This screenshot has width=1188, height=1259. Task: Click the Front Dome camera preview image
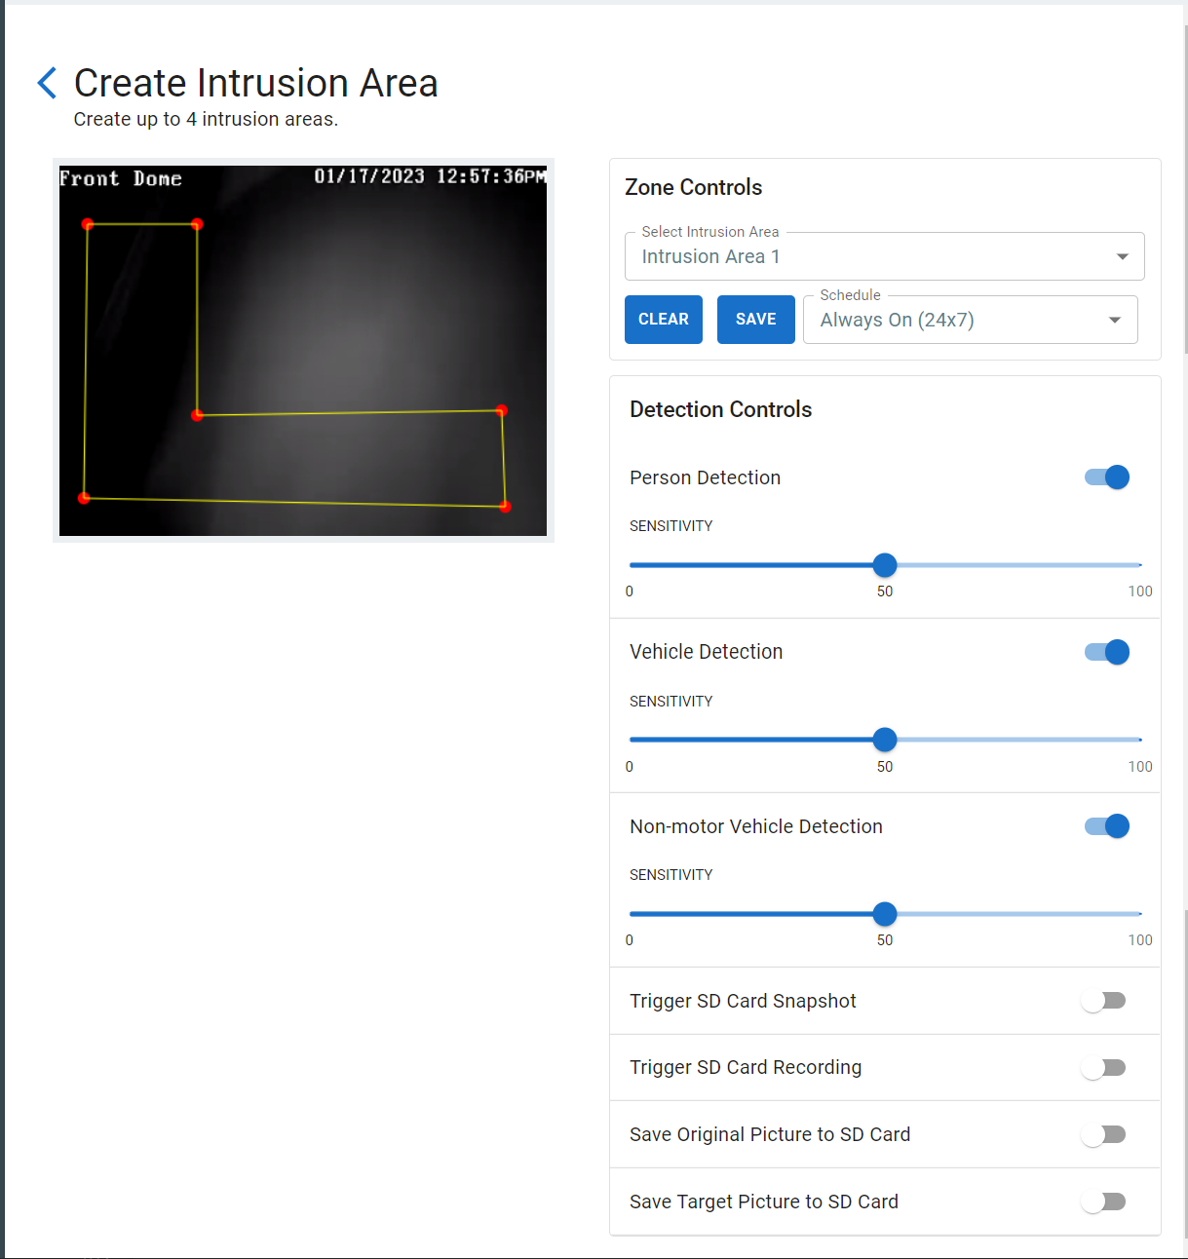pos(303,351)
